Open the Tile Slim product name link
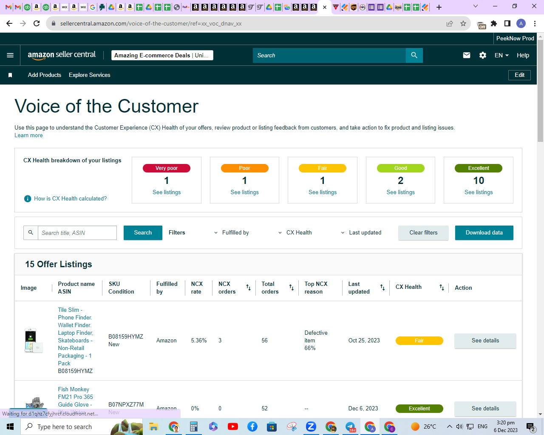This screenshot has height=435, width=544. (75, 336)
